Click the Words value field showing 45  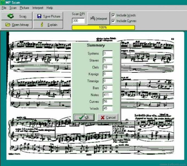point(108,108)
